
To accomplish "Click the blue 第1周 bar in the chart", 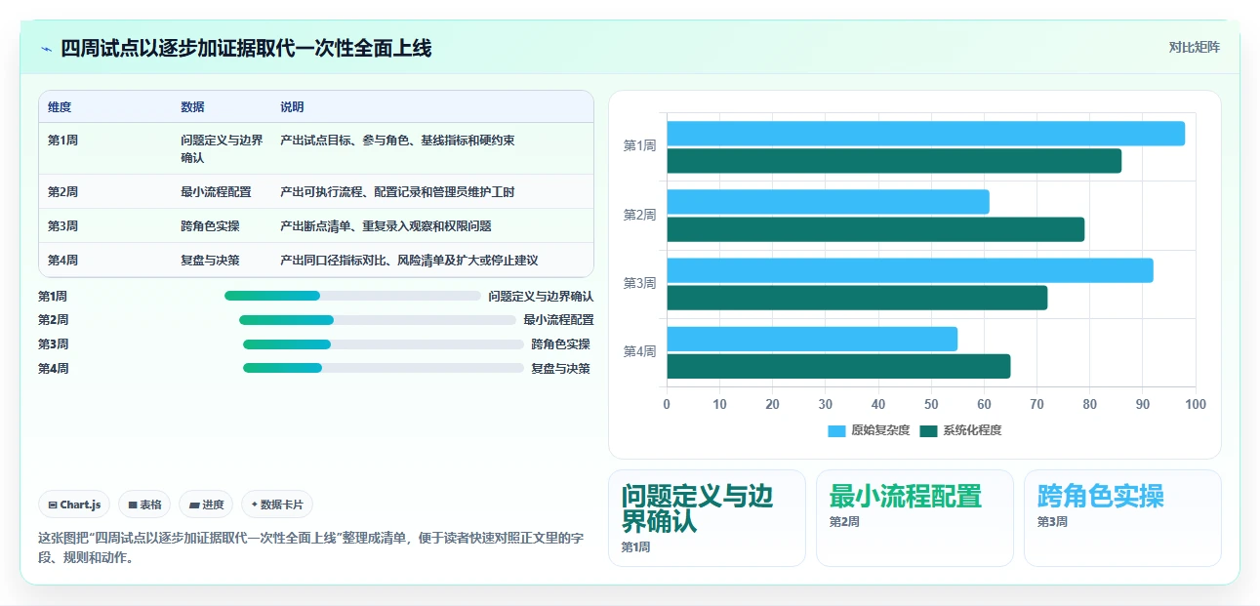I will click(925, 134).
